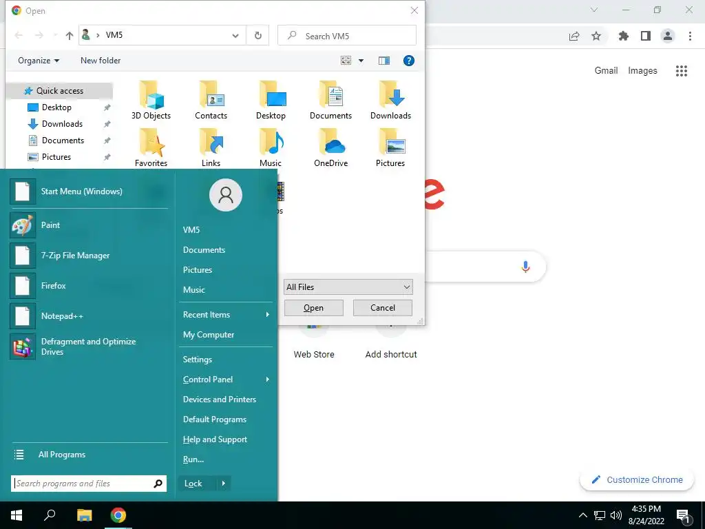Screen dimensions: 705x529
Task: Launch Firefox from Start menu
Action: pos(89,286)
